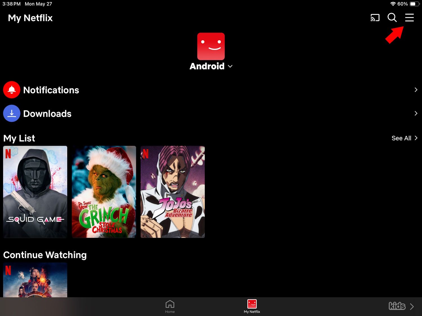Tap the blue Downloads arrow icon
The height and width of the screenshot is (316, 422).
(x=12, y=113)
